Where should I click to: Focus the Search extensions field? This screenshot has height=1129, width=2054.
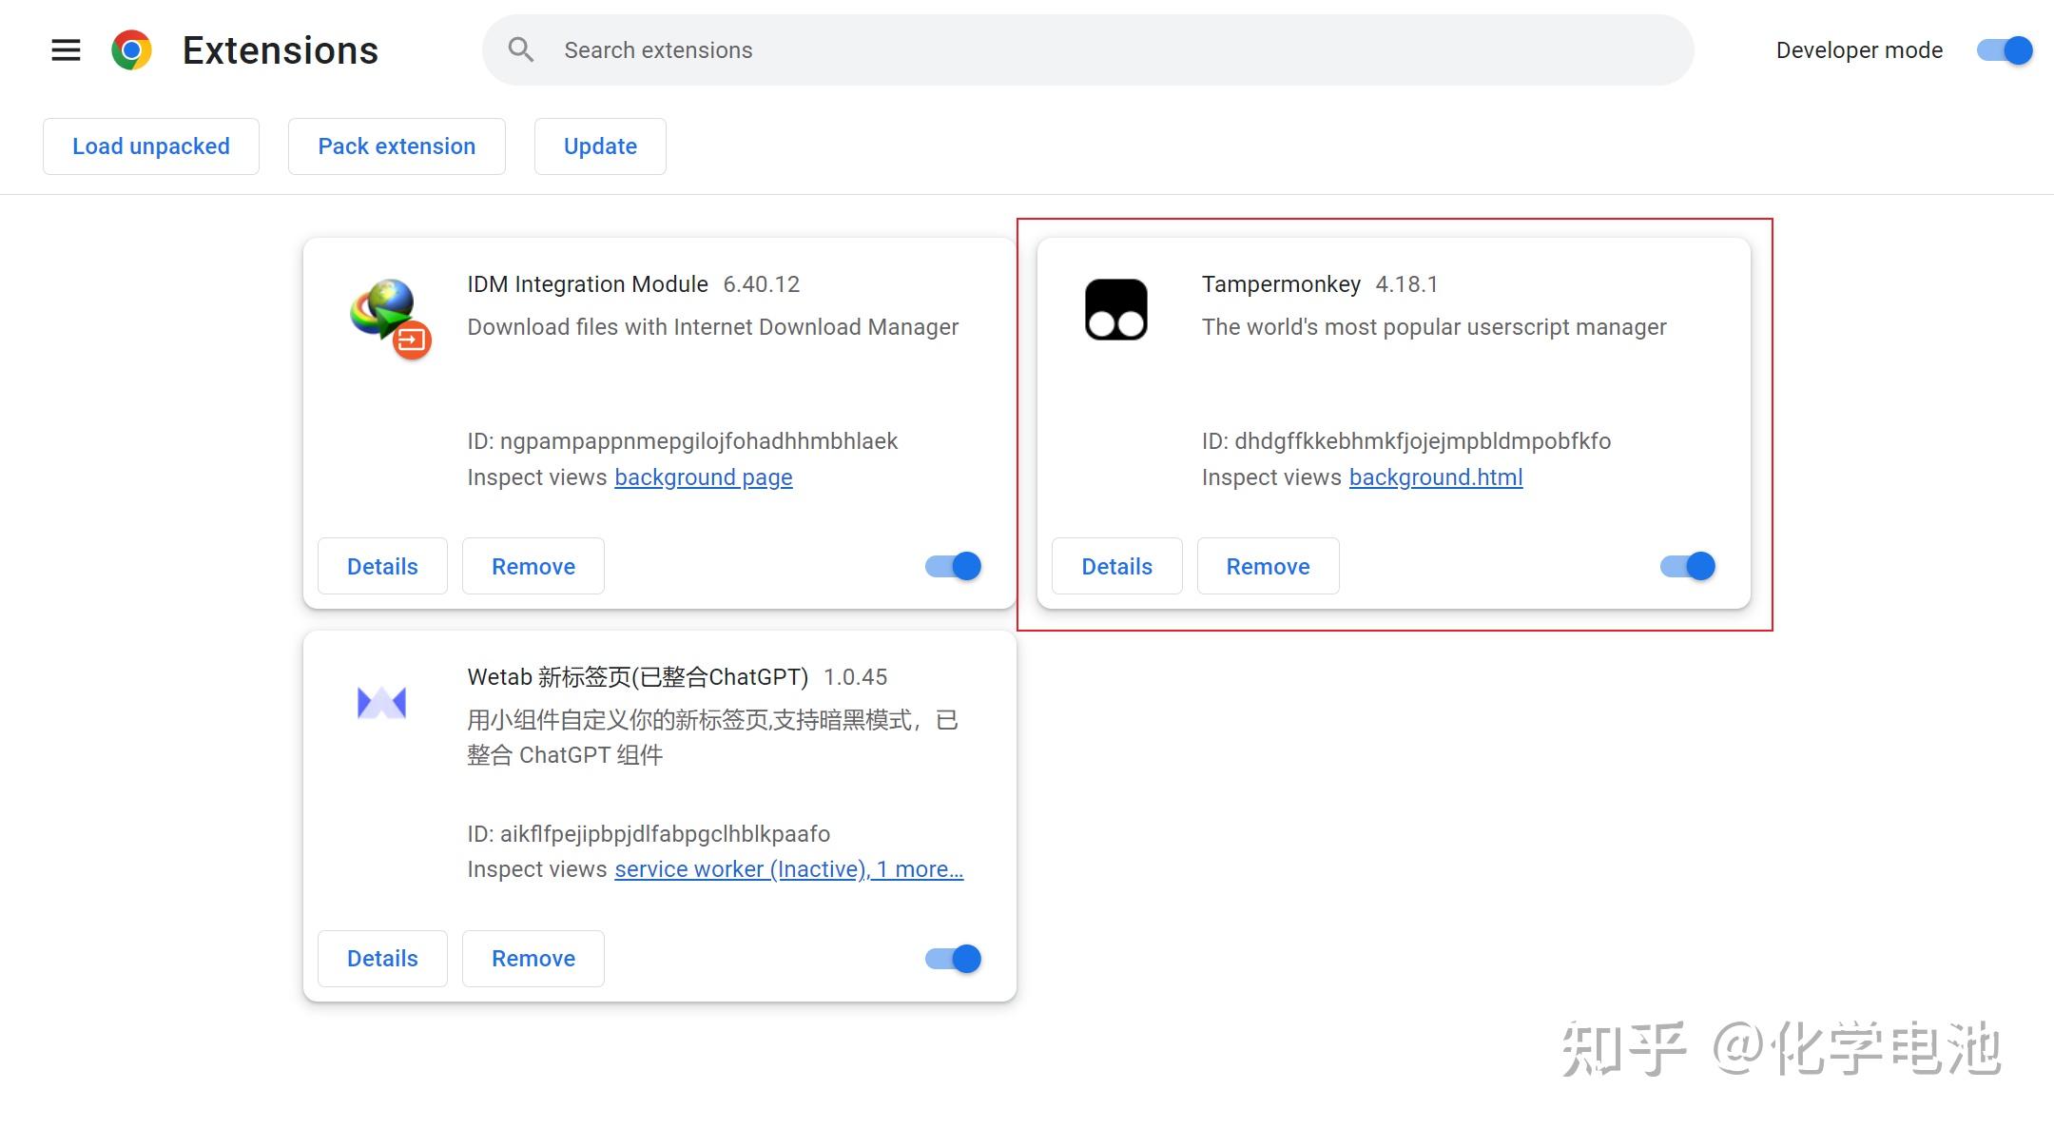pos(1088,49)
